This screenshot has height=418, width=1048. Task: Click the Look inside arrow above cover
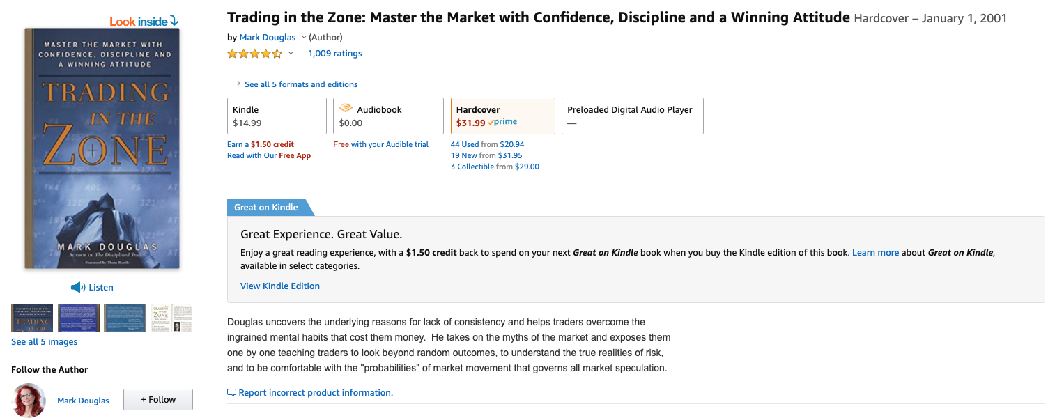174,22
